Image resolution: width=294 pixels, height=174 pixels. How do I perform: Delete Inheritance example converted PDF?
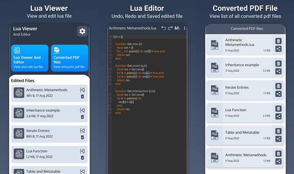point(278,63)
